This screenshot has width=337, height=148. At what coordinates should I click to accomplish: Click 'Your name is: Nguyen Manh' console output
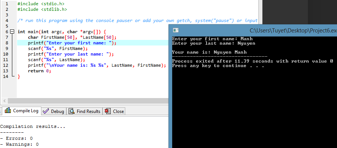point(210,52)
